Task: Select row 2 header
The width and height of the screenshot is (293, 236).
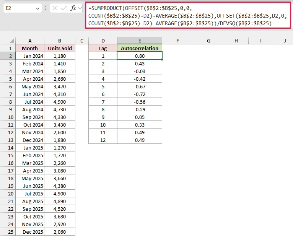Action: point(8,56)
